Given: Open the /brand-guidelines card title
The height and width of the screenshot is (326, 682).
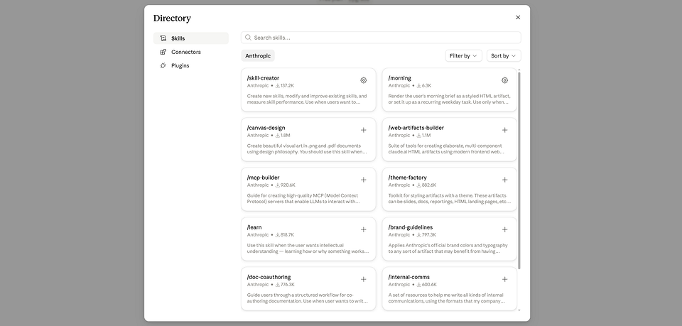Looking at the screenshot, I should (411, 227).
